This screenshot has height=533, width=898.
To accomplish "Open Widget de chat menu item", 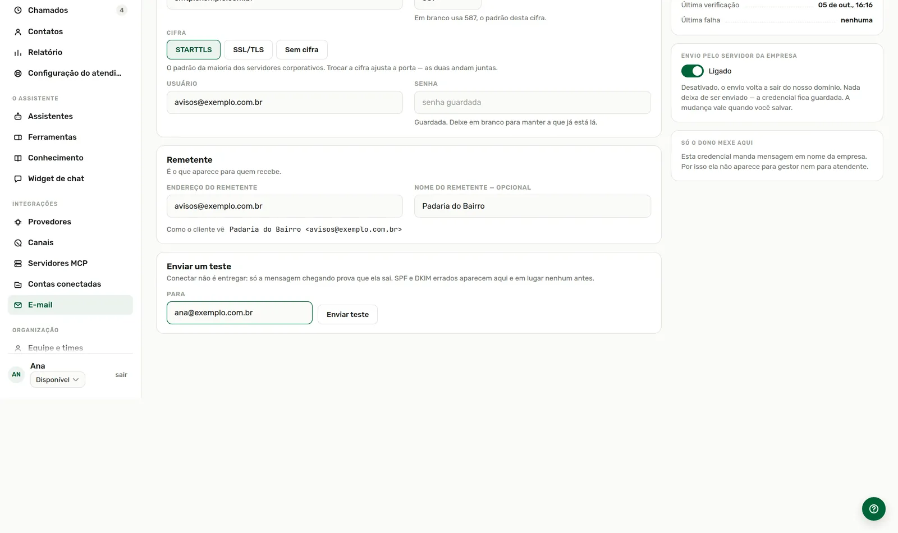I will coord(70,178).
